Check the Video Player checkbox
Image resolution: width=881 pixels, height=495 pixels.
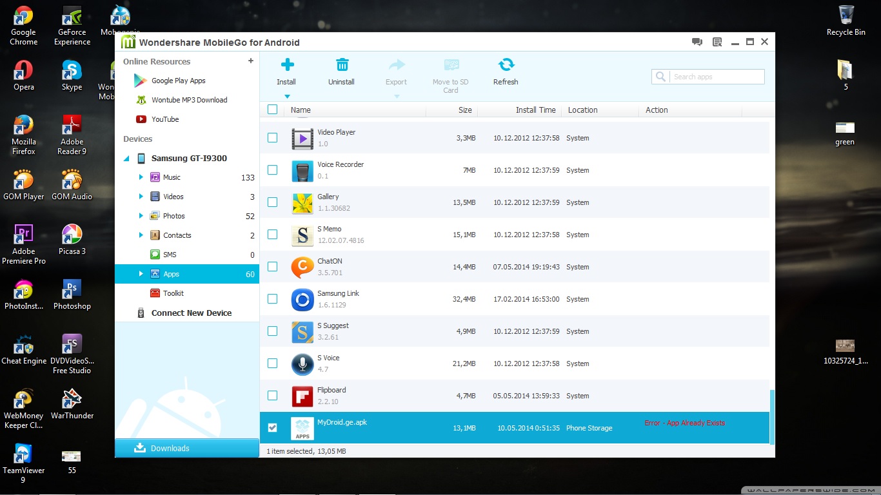[x=272, y=138]
